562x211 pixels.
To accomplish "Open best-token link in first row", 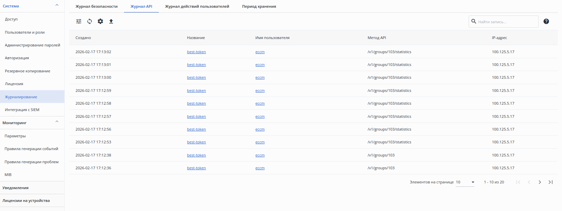I will click(196, 52).
